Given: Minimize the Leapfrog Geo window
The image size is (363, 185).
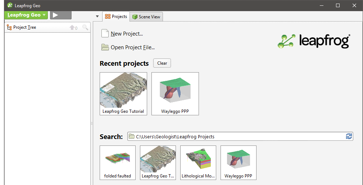Looking at the screenshot, I should click(x=322, y=5).
